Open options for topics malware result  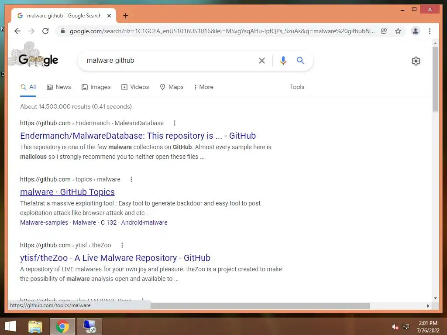pos(131,179)
